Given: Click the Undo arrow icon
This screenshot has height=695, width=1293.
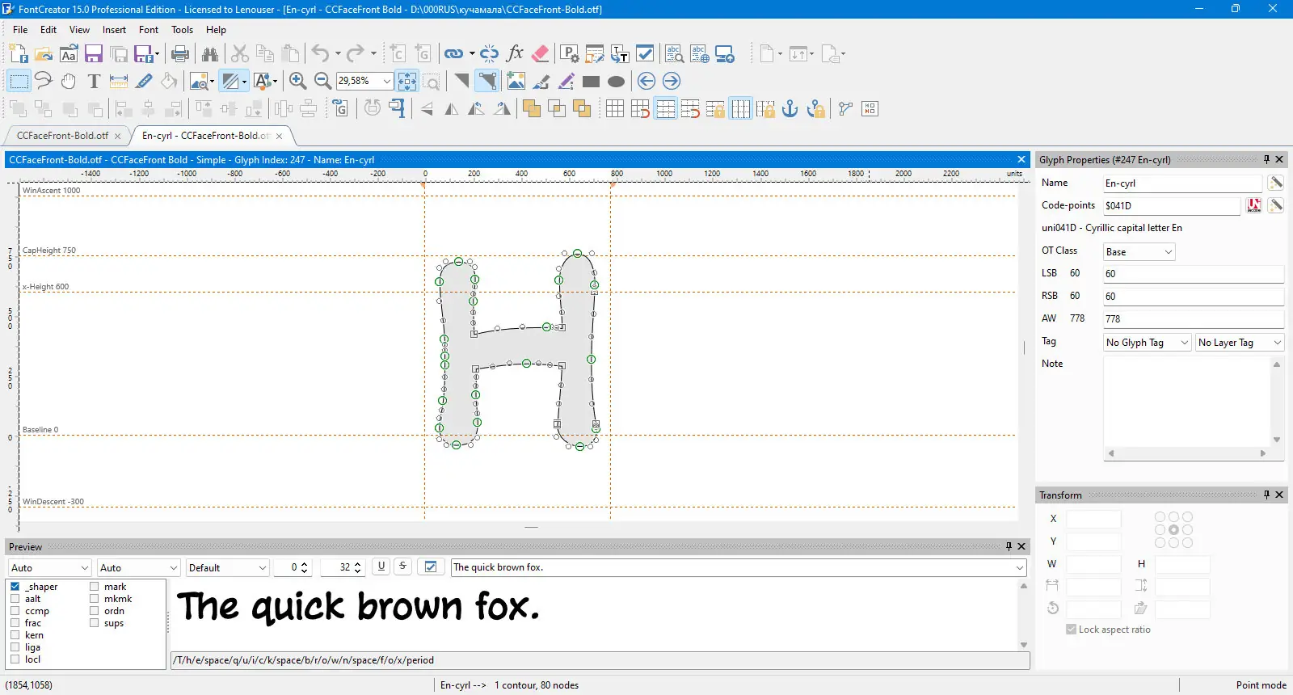Looking at the screenshot, I should coord(321,54).
